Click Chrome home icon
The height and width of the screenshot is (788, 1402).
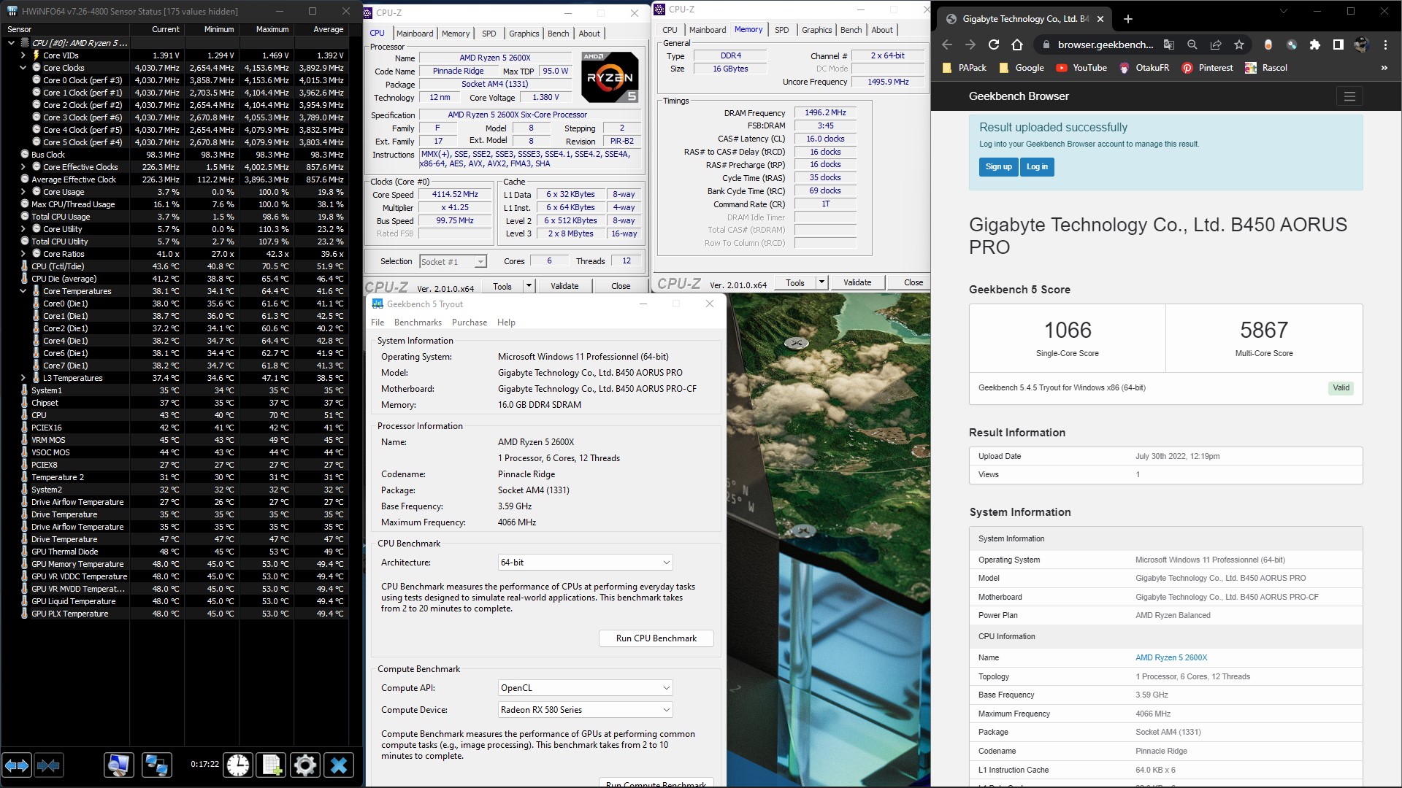[1017, 45]
